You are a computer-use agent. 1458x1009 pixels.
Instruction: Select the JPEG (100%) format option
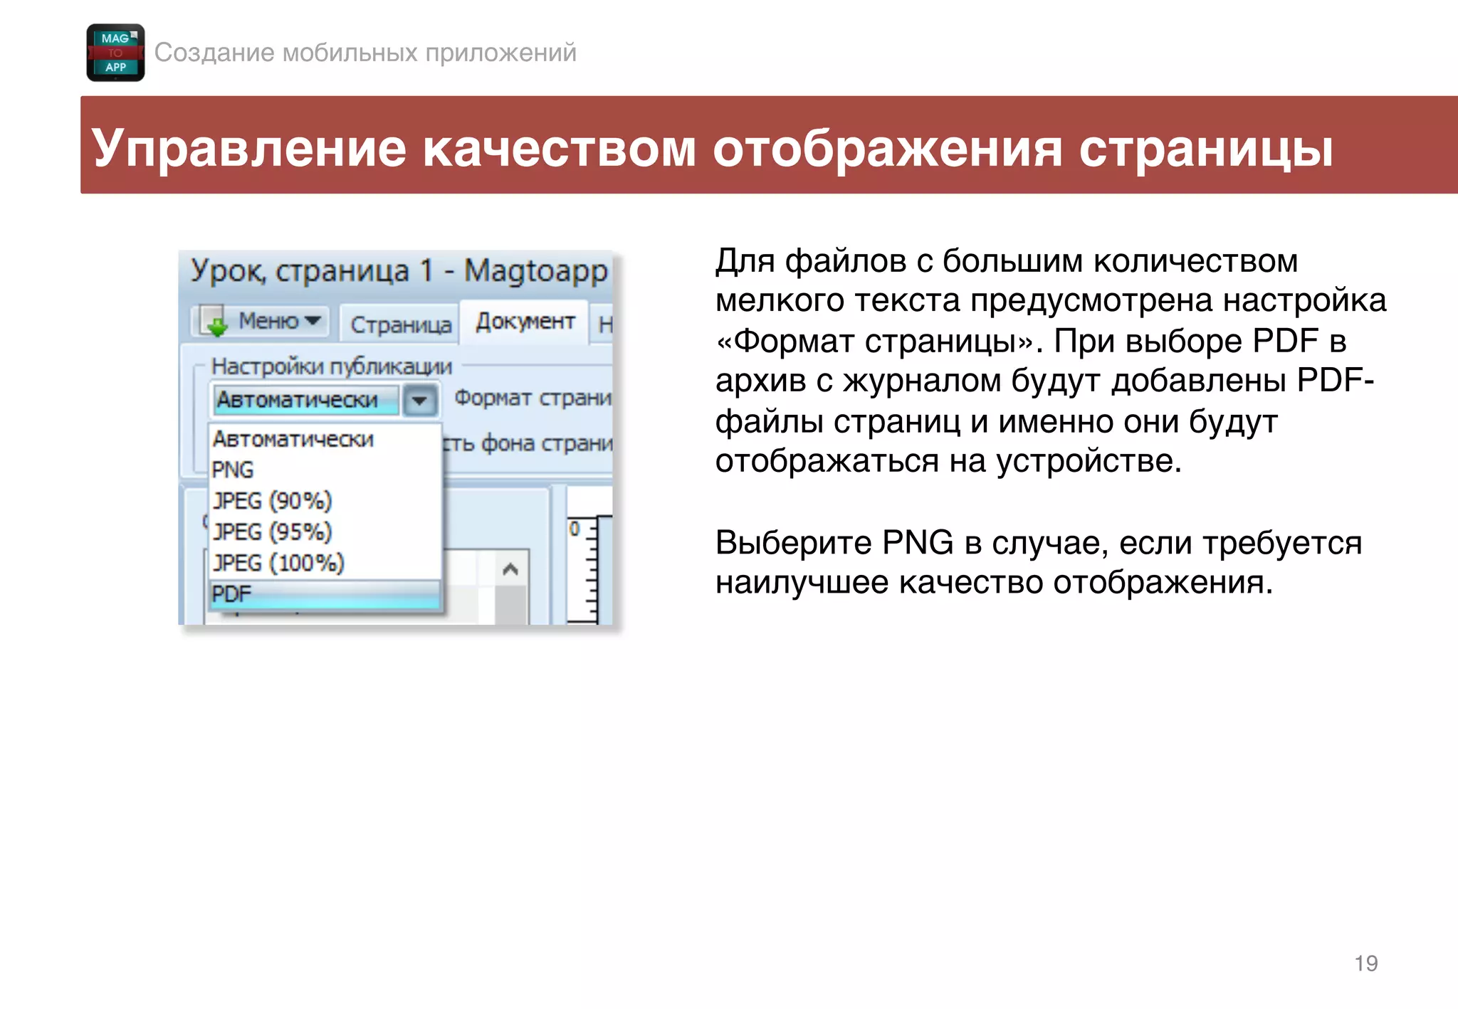pos(278,563)
